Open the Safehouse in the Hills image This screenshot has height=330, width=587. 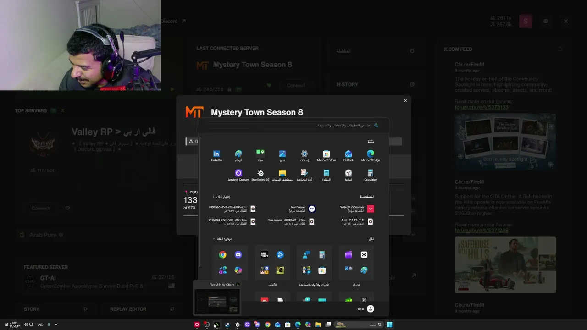505,265
